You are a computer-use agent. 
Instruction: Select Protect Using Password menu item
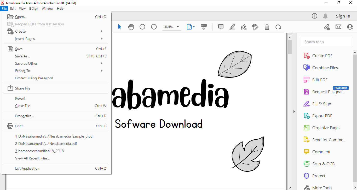(34, 78)
